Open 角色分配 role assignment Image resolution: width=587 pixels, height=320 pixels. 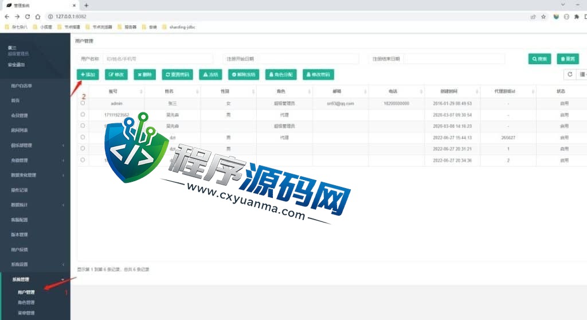click(281, 75)
